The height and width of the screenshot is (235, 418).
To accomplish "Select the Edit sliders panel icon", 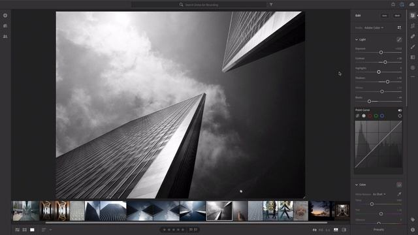I will point(413,16).
